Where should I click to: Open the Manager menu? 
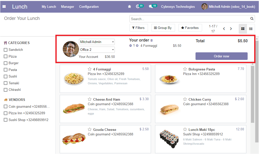[x=68, y=7]
